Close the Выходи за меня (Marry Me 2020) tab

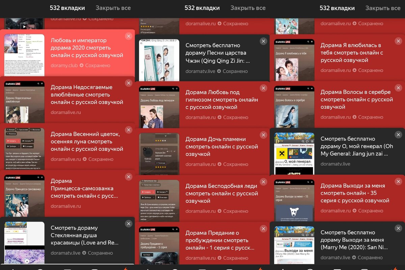[398, 228]
